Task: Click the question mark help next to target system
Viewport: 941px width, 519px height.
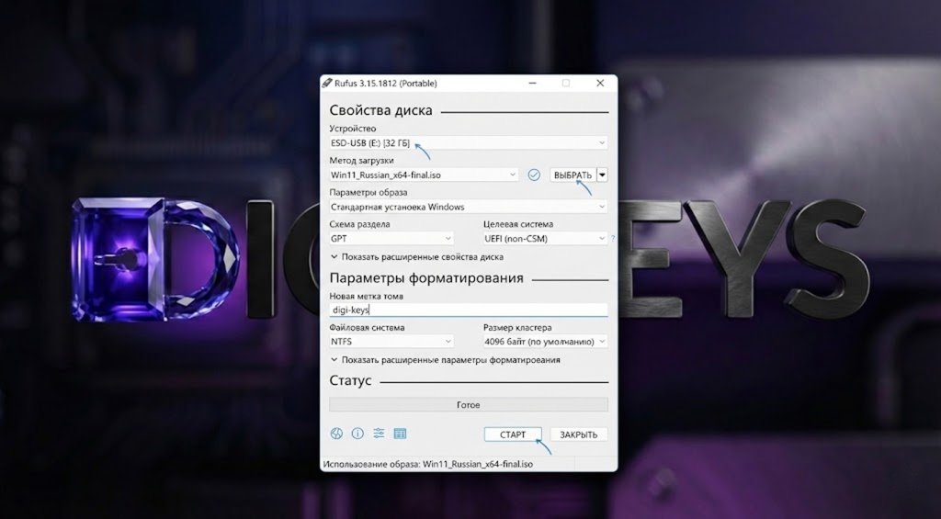Action: coord(613,239)
